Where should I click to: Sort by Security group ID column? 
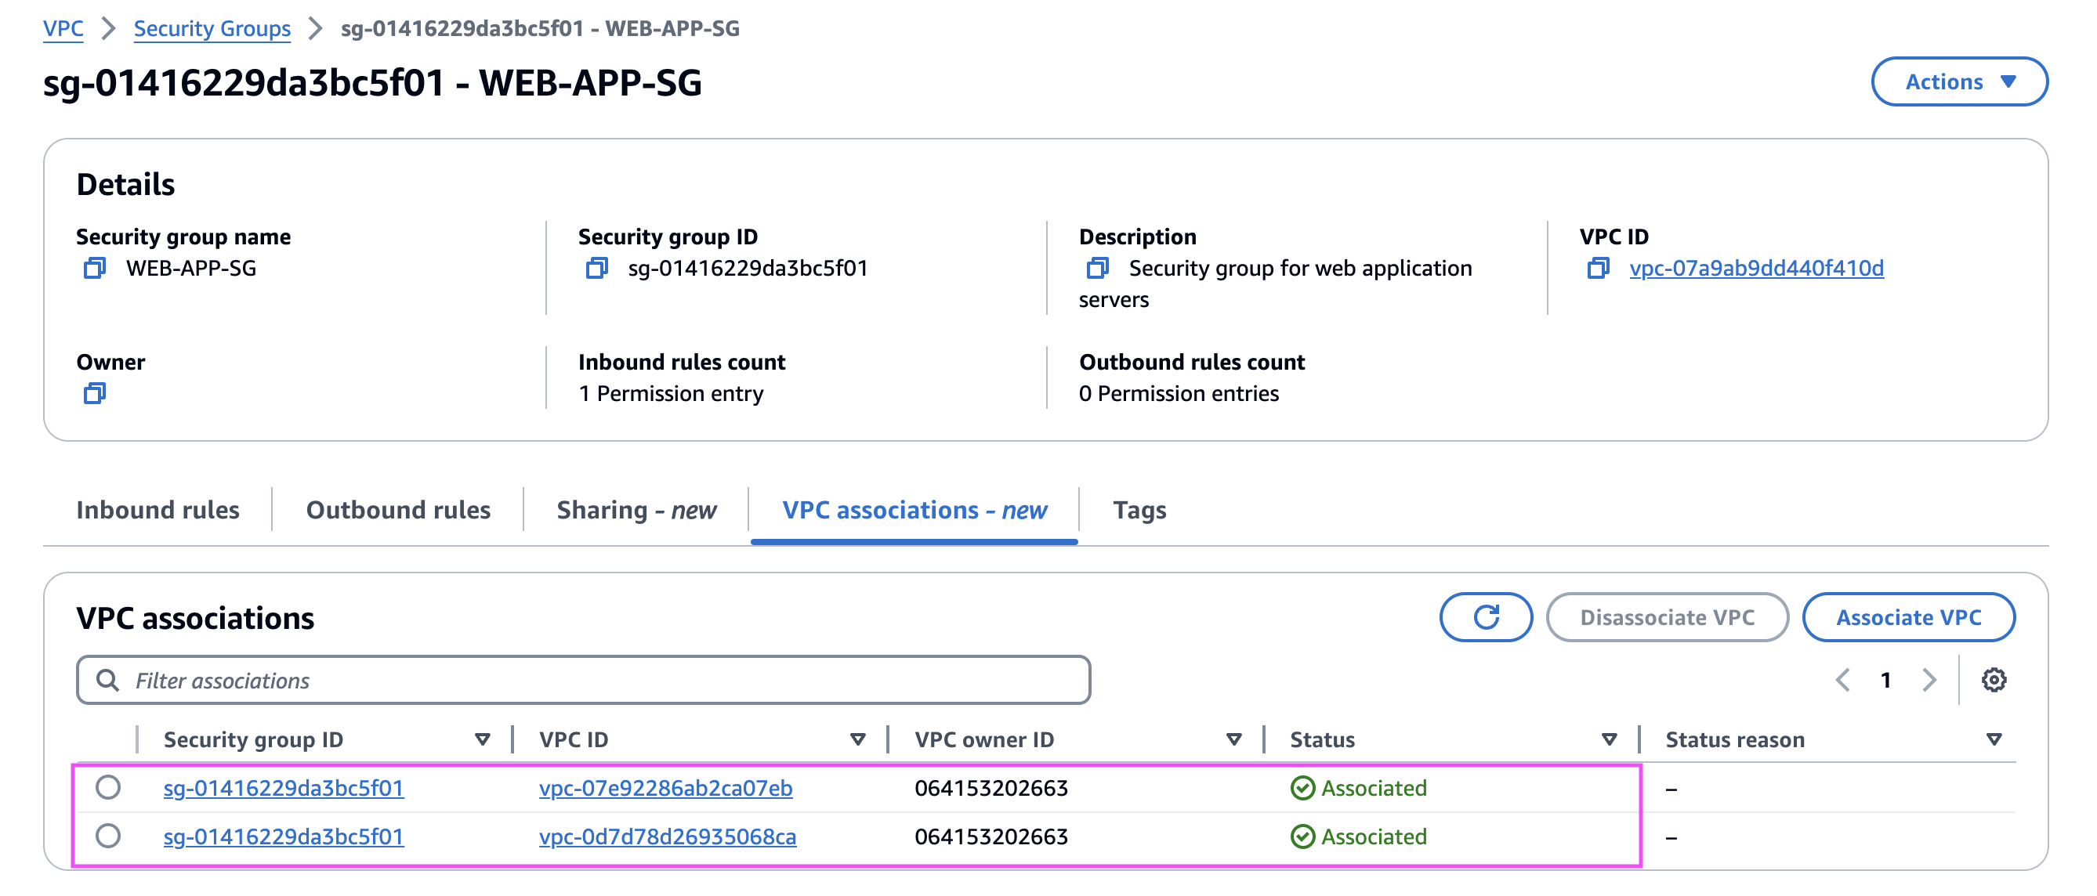click(482, 739)
